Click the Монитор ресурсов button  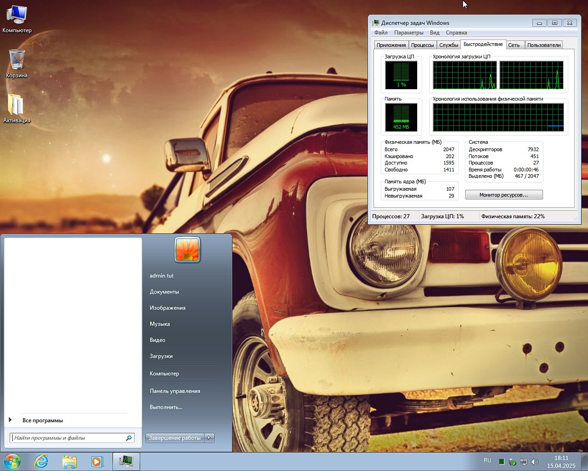[503, 195]
